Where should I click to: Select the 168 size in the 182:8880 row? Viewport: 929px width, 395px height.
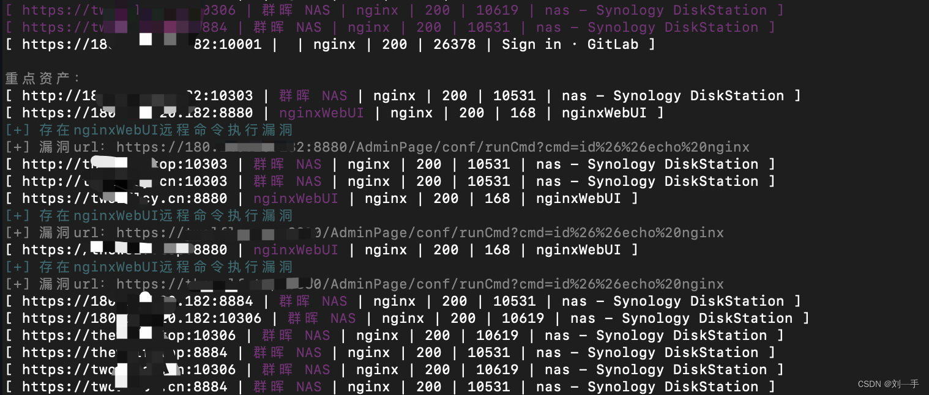coord(523,113)
